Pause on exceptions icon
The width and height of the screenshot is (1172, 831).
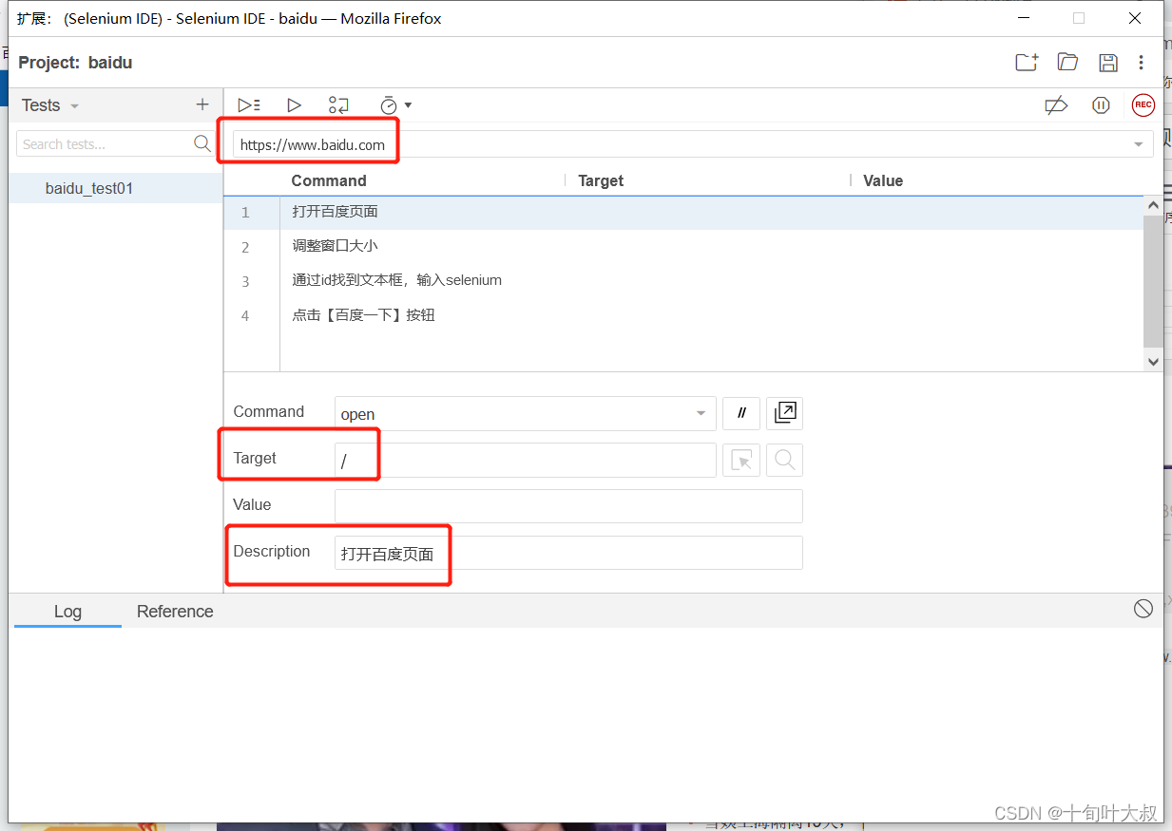coord(1101,105)
